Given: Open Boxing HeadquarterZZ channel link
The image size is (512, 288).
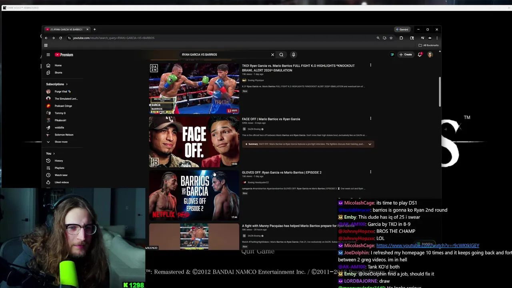Looking at the screenshot, I should click(x=258, y=182).
